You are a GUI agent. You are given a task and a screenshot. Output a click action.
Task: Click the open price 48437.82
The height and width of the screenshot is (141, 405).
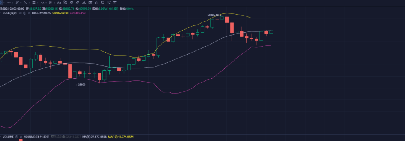pos(35,9)
